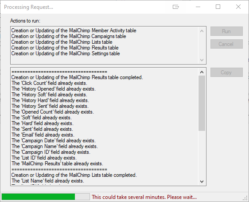Close the Processing Request dialog

[238, 7]
